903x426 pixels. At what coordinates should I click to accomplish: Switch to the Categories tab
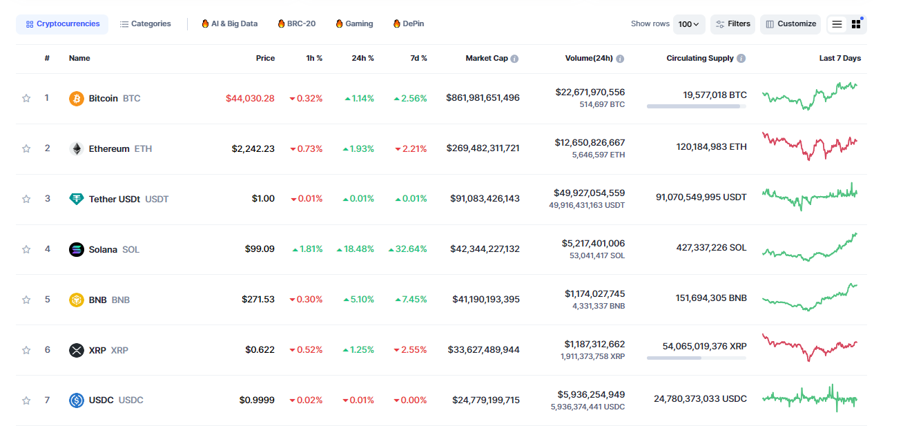point(145,24)
